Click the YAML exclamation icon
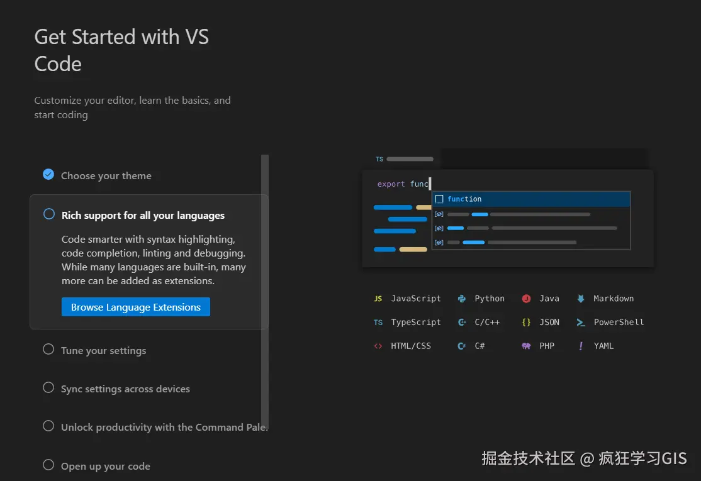Screen dimensions: 701x481 click(581, 346)
